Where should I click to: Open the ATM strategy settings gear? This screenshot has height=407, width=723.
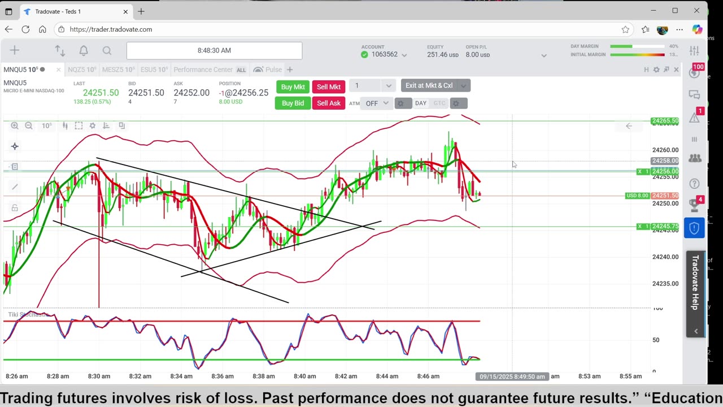[403, 103]
